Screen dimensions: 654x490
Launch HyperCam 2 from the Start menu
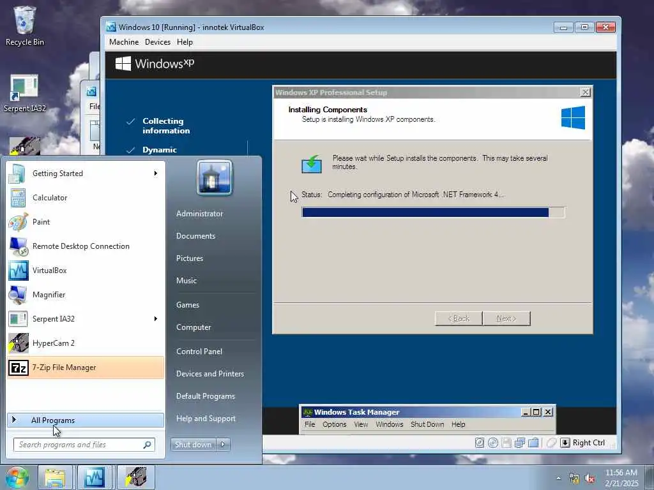click(x=85, y=343)
